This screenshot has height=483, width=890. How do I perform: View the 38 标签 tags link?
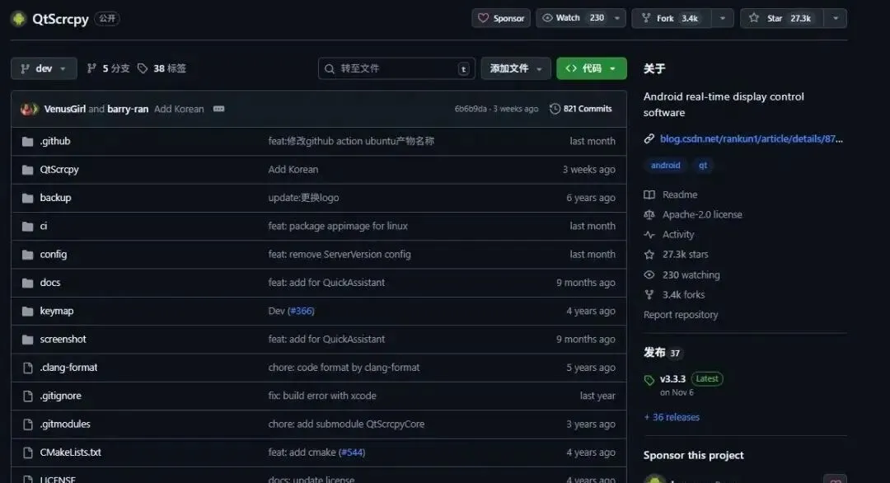162,68
